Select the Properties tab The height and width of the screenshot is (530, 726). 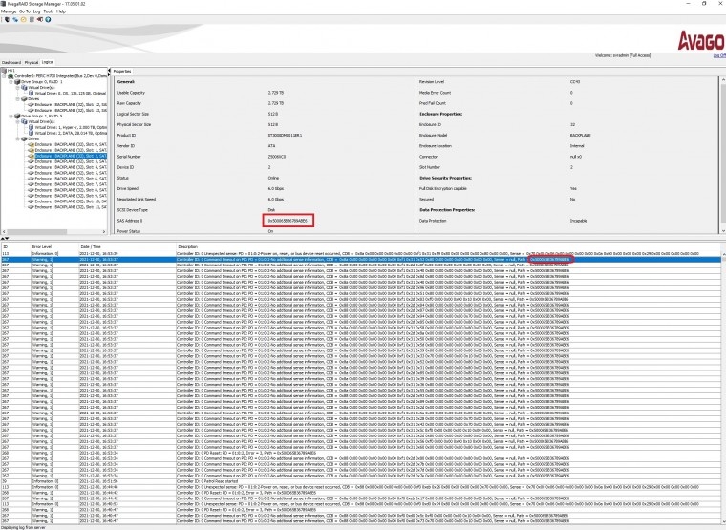[x=122, y=72]
